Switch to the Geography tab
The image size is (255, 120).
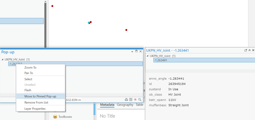coord(125,105)
